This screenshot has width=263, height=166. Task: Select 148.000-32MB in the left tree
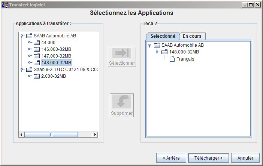(x=56, y=63)
